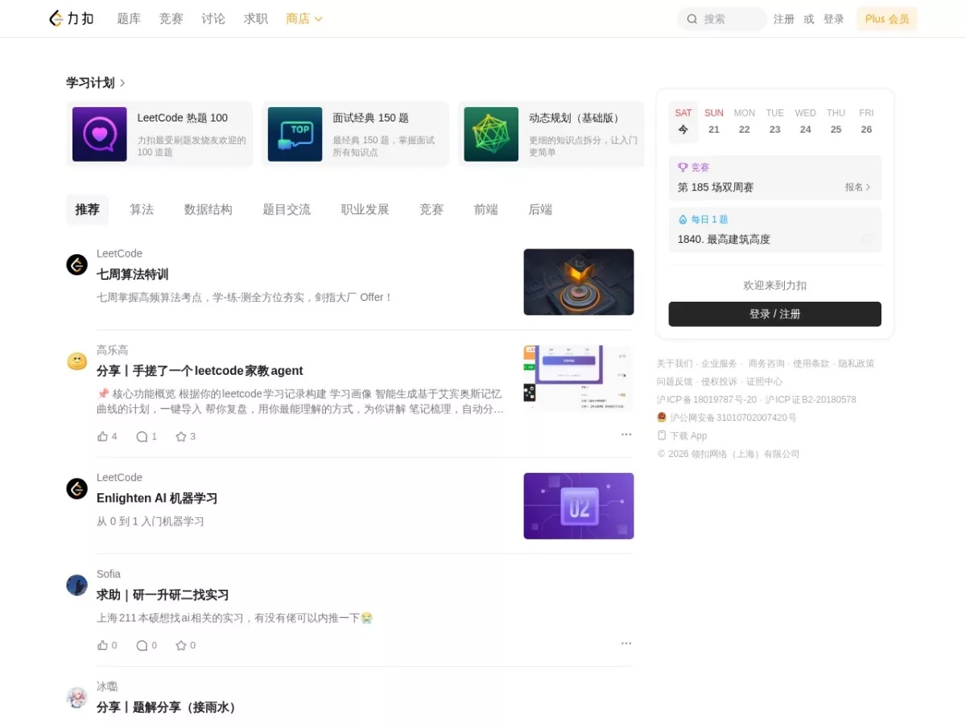The image size is (966, 724).
Task: Switch to the 职业发展 tab
Action: point(365,209)
